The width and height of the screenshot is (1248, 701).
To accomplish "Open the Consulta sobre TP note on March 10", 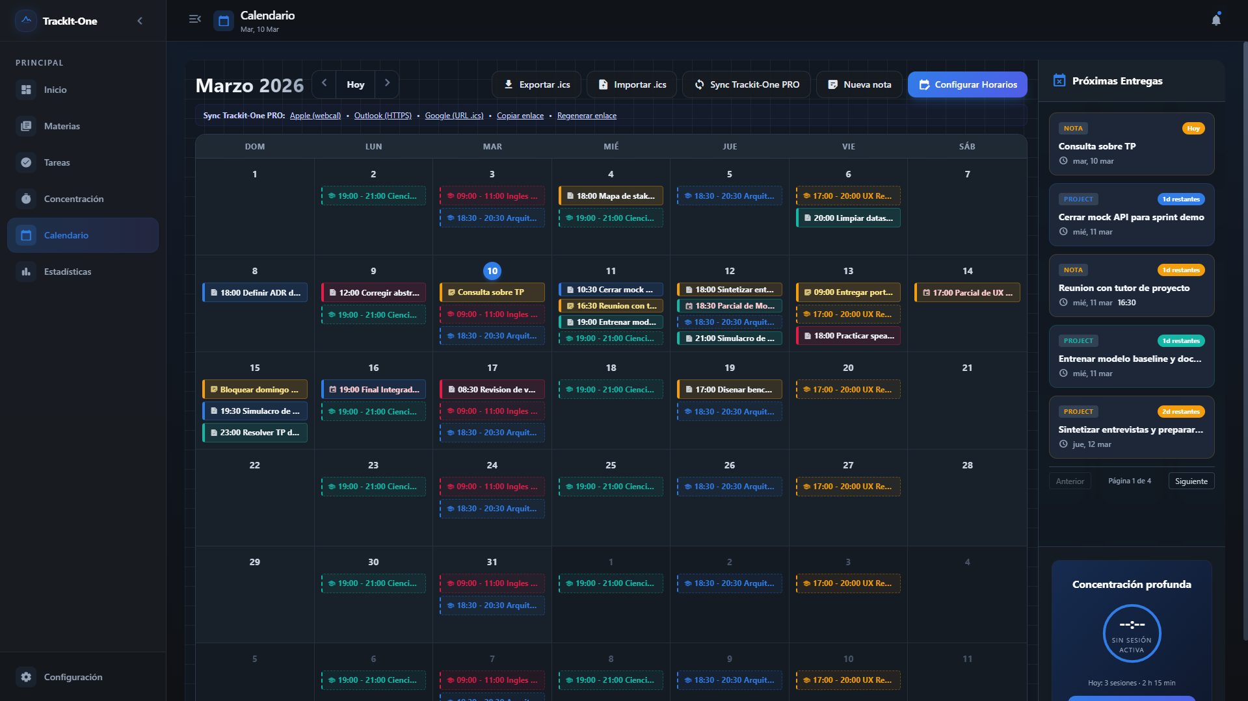I will tap(492, 292).
